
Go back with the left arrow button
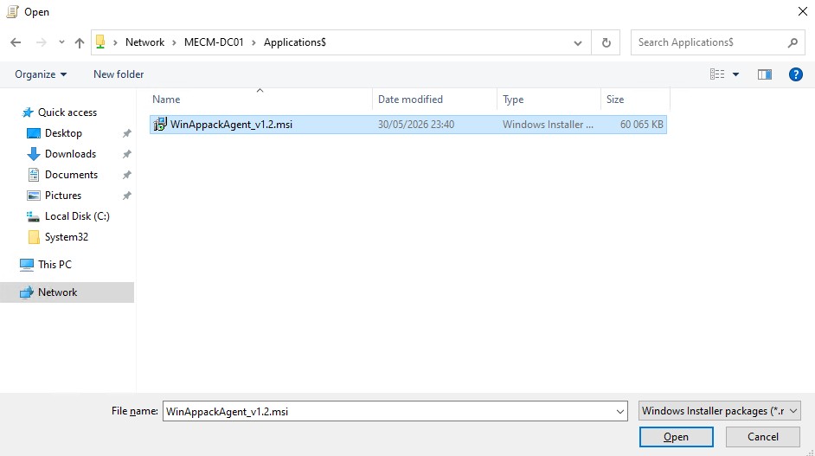pos(16,42)
